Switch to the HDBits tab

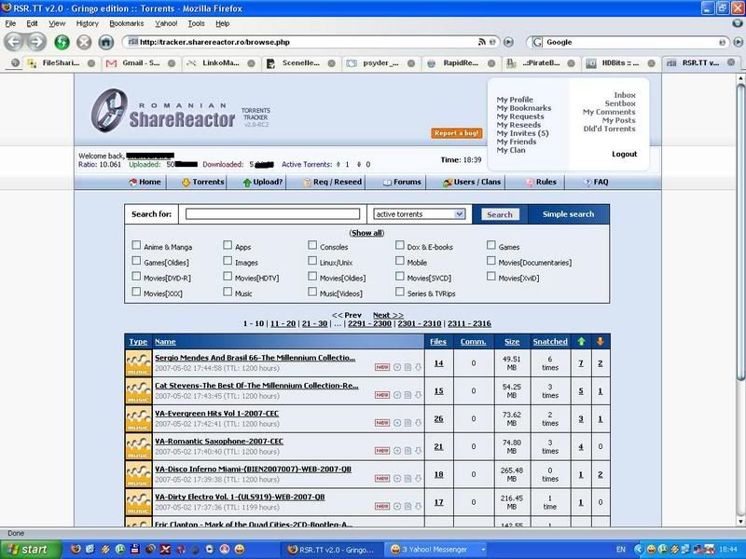coord(621,62)
